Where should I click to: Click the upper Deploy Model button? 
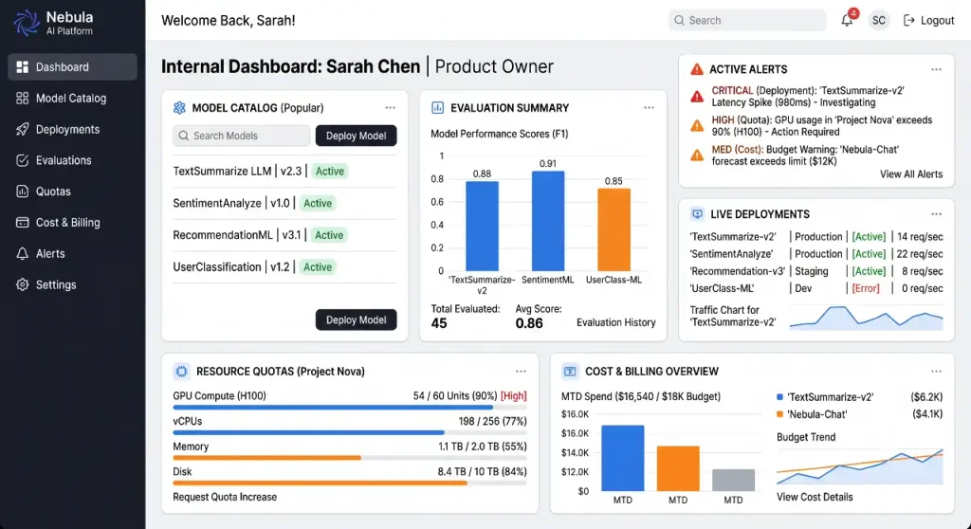pos(357,136)
